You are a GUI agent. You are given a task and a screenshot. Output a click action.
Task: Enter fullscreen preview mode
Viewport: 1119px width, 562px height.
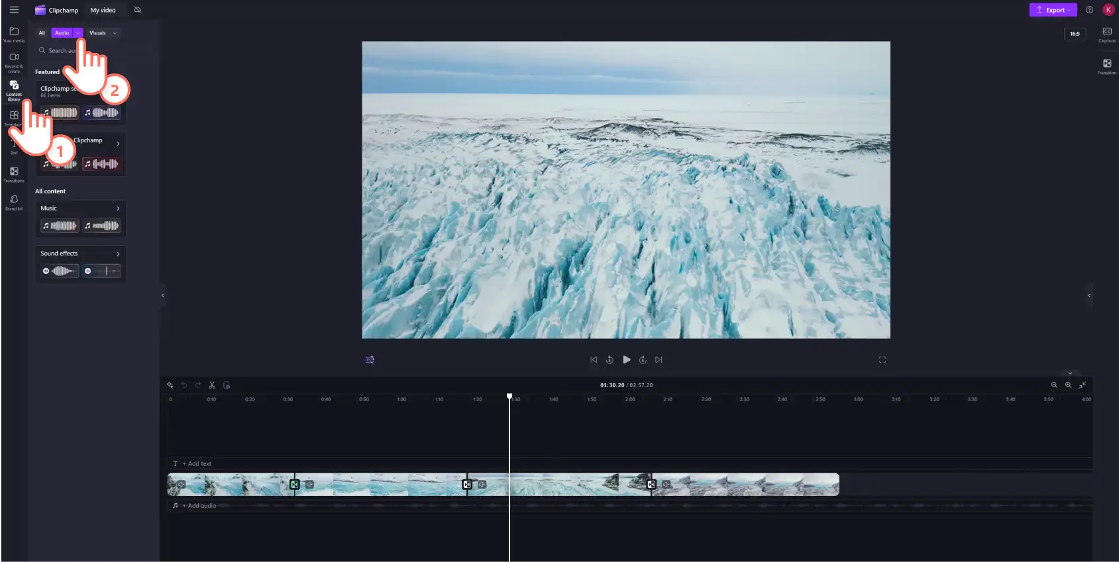click(x=882, y=359)
